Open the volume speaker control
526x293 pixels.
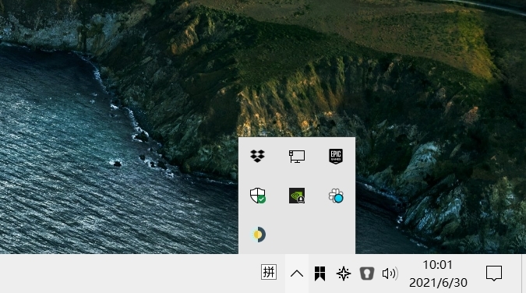click(390, 274)
